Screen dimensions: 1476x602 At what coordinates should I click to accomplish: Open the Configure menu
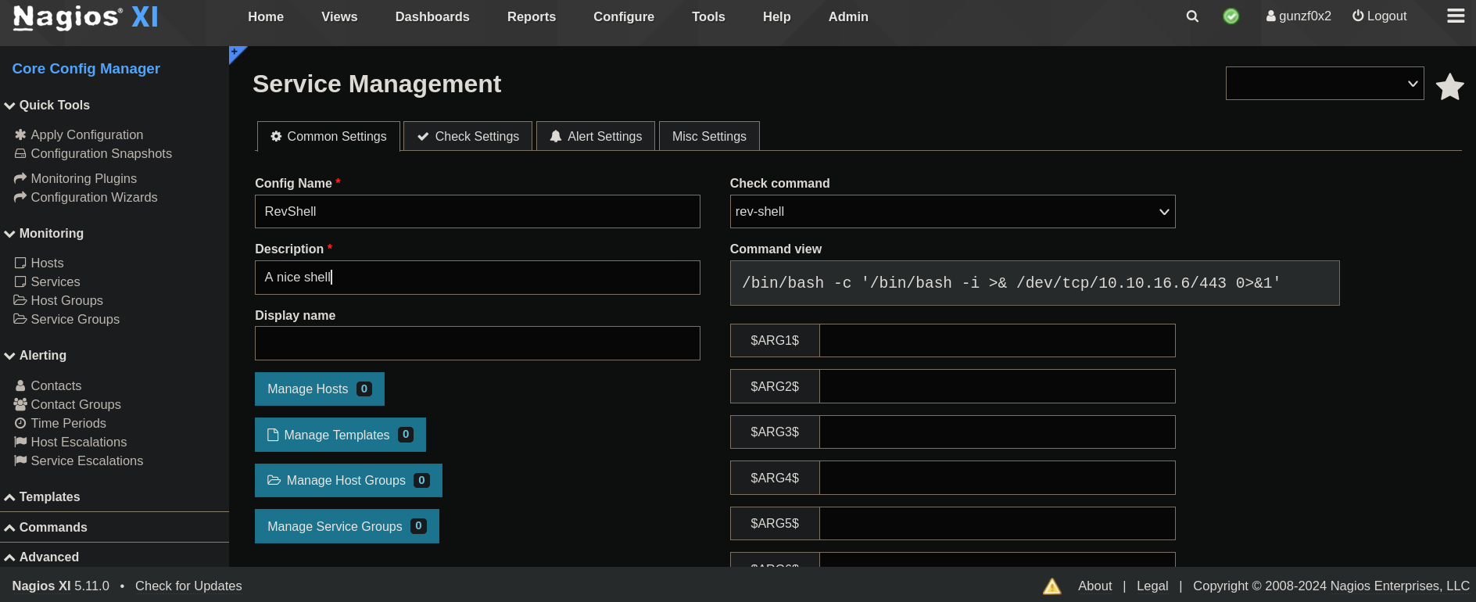click(x=624, y=16)
